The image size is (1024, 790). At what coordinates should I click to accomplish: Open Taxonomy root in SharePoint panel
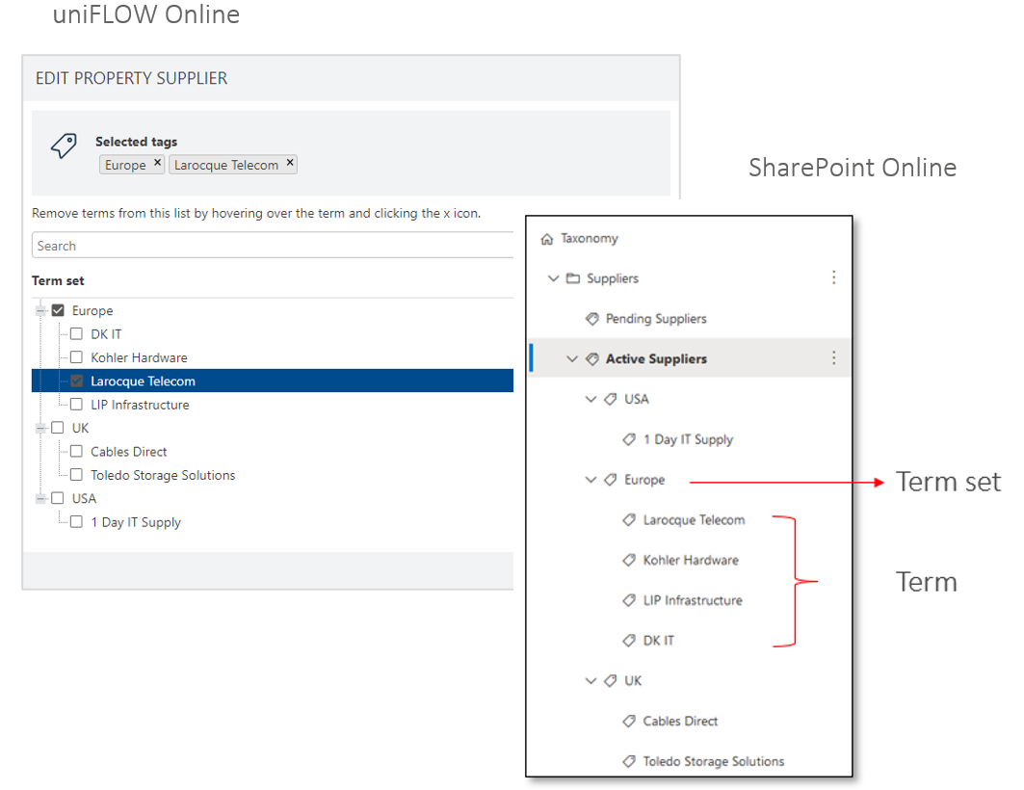589,238
